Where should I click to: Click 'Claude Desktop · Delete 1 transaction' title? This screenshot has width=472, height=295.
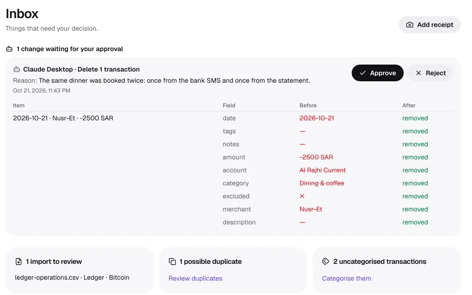coord(81,70)
